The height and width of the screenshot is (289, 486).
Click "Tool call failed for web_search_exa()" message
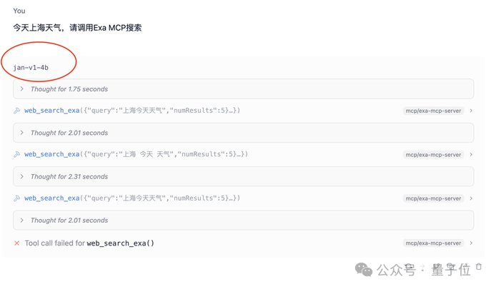[89, 243]
